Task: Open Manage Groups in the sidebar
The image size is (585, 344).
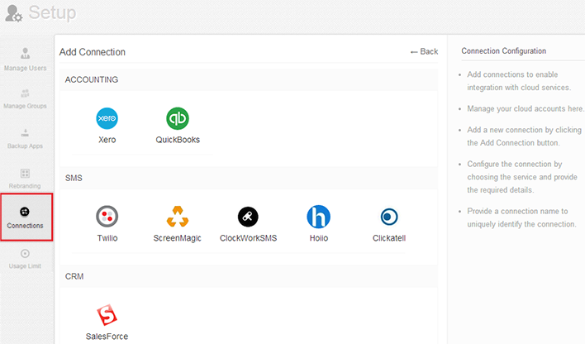Action: point(26,98)
